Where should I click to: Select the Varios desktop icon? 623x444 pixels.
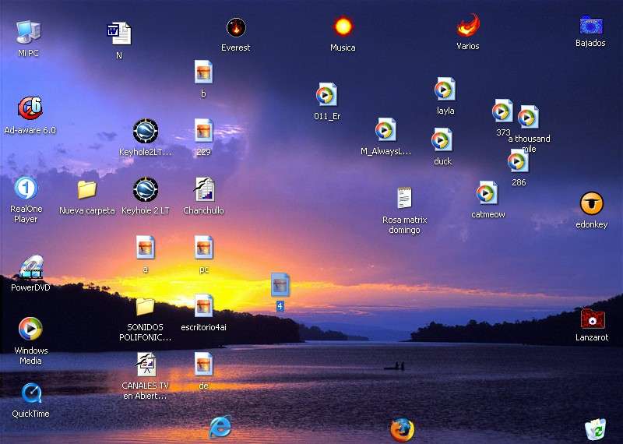[467, 26]
